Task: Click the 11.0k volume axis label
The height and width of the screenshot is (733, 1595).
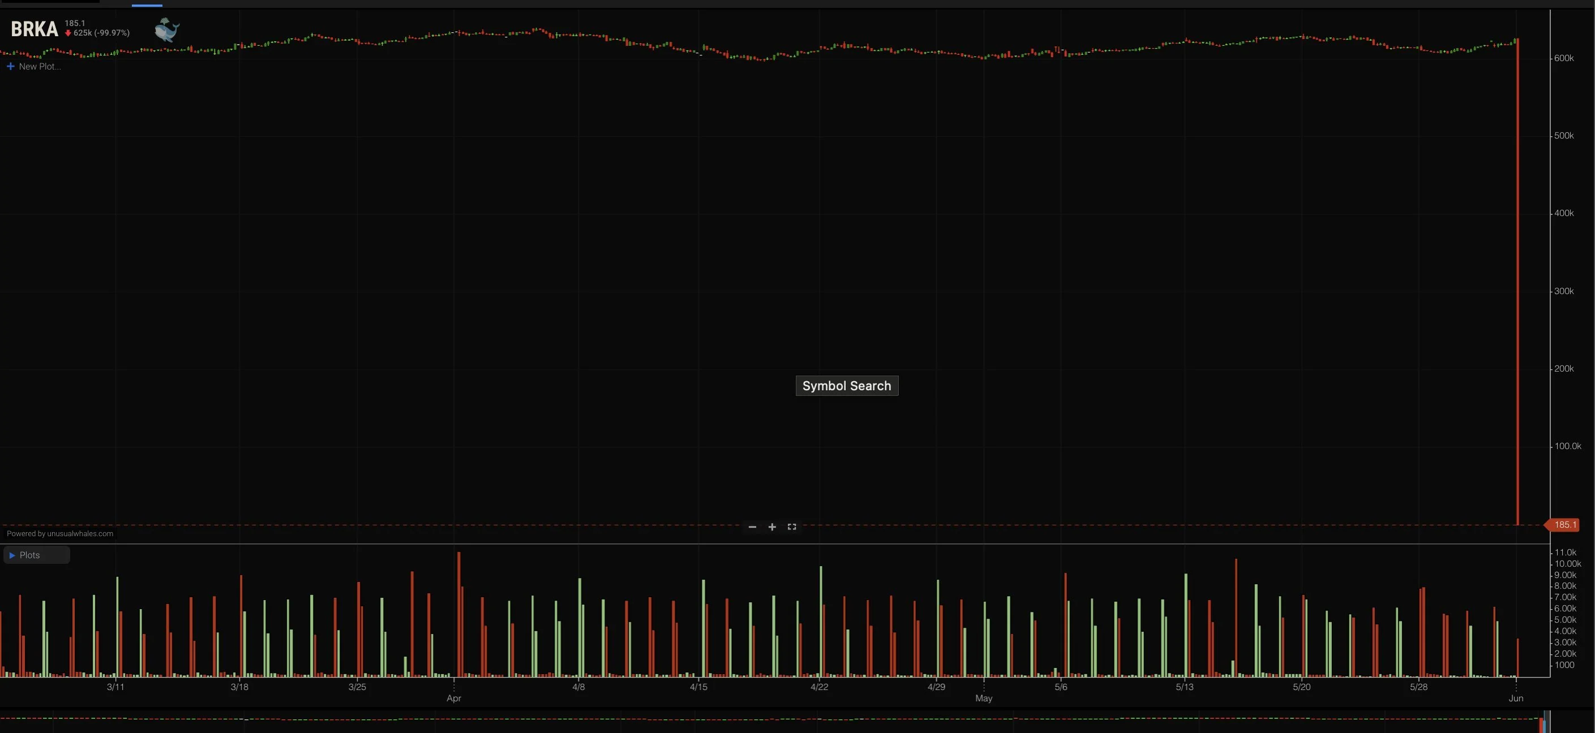Action: (1565, 553)
